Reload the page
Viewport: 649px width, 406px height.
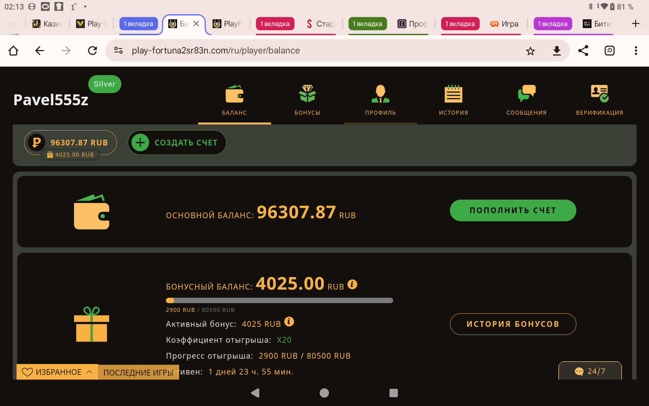92,51
